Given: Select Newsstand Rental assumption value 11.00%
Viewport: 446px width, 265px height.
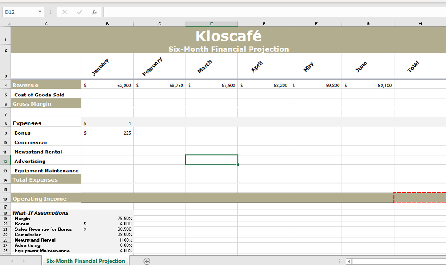Looking at the screenshot, I should point(107,240).
